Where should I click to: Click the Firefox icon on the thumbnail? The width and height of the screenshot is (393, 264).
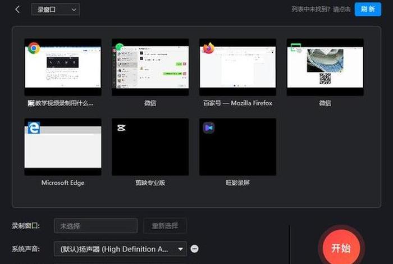pyautogui.click(x=208, y=48)
